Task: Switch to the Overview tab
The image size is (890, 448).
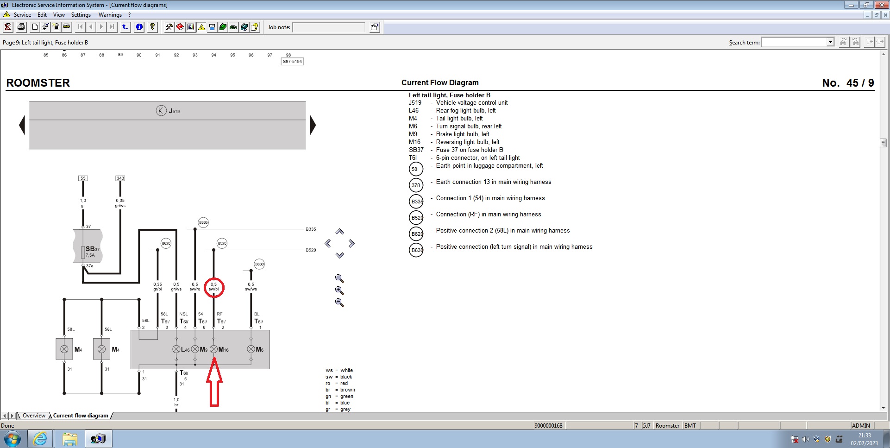Action: [x=33, y=416]
